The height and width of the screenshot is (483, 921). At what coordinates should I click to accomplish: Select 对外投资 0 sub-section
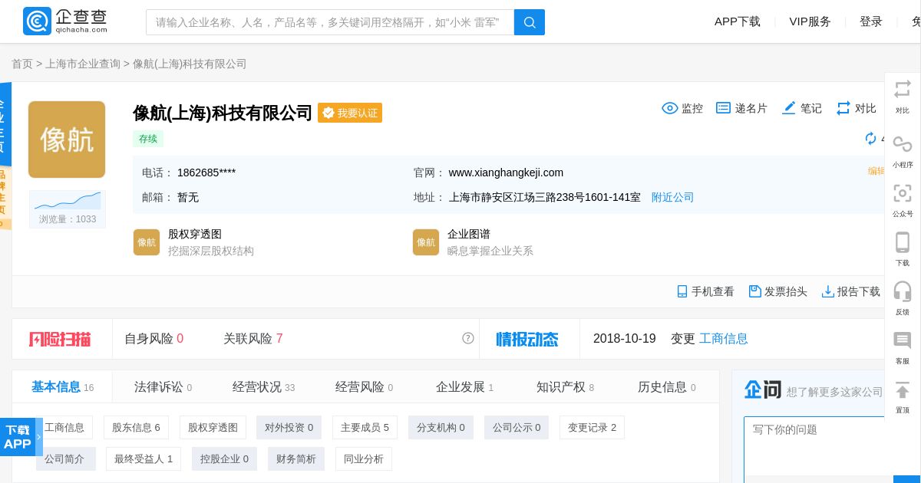pyautogui.click(x=289, y=427)
